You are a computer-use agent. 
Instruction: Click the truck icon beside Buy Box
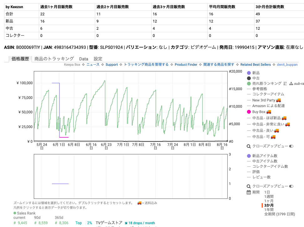coord(269,112)
